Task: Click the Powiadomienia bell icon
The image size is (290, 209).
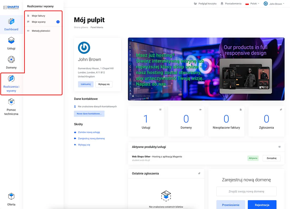Action: 222,3
